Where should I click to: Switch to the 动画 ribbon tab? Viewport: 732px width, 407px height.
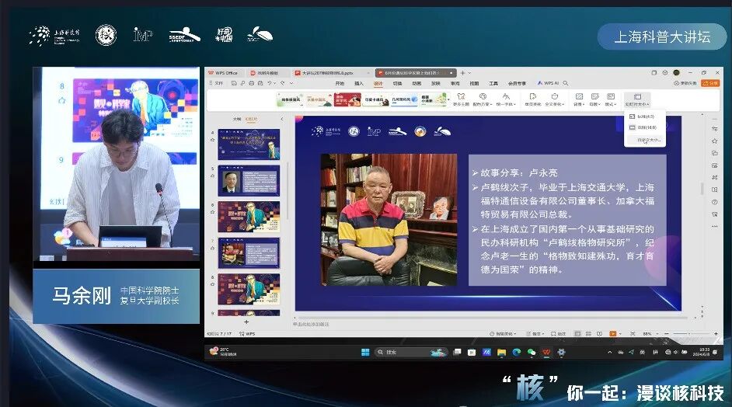pos(417,84)
